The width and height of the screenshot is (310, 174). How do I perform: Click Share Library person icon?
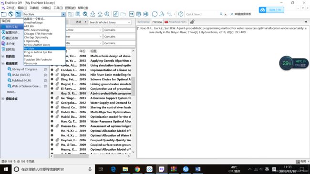coord(162,14)
